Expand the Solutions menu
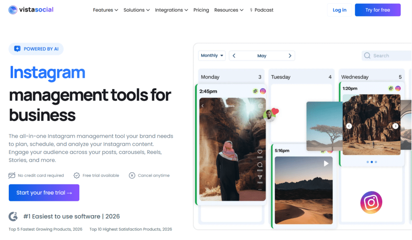The image size is (412, 240). click(x=136, y=10)
